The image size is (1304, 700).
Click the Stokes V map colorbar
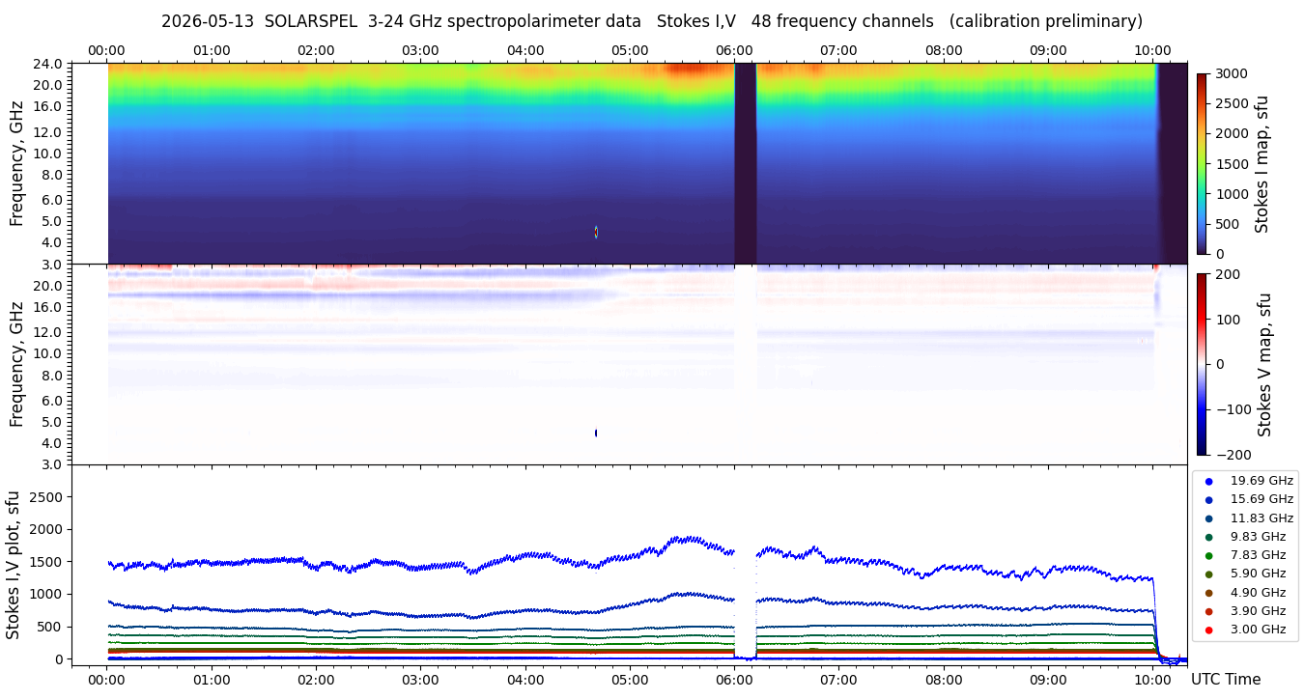coord(1202,364)
